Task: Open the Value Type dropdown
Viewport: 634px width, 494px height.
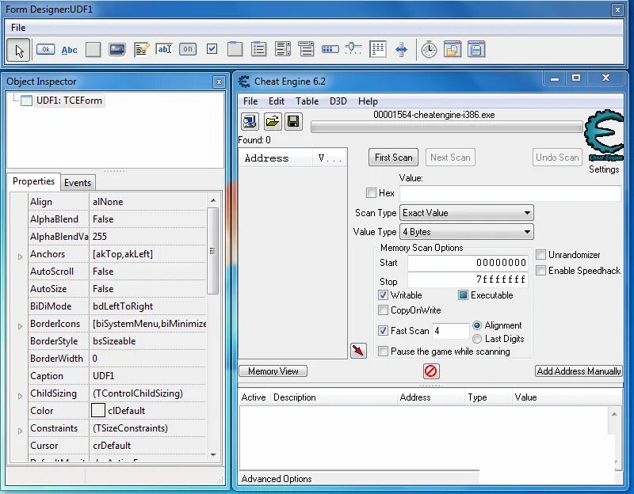Action: 467,232
